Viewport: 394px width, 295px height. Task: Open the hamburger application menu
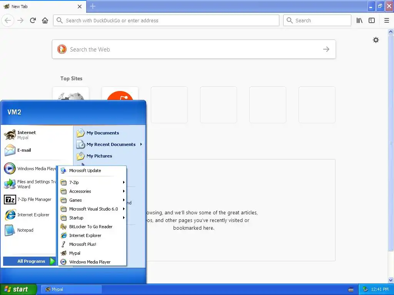pos(387,20)
